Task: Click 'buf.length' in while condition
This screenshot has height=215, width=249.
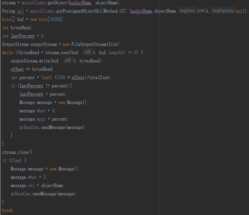Action: (110, 53)
